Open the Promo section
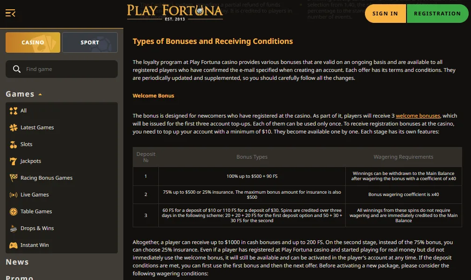 click(x=20, y=277)
